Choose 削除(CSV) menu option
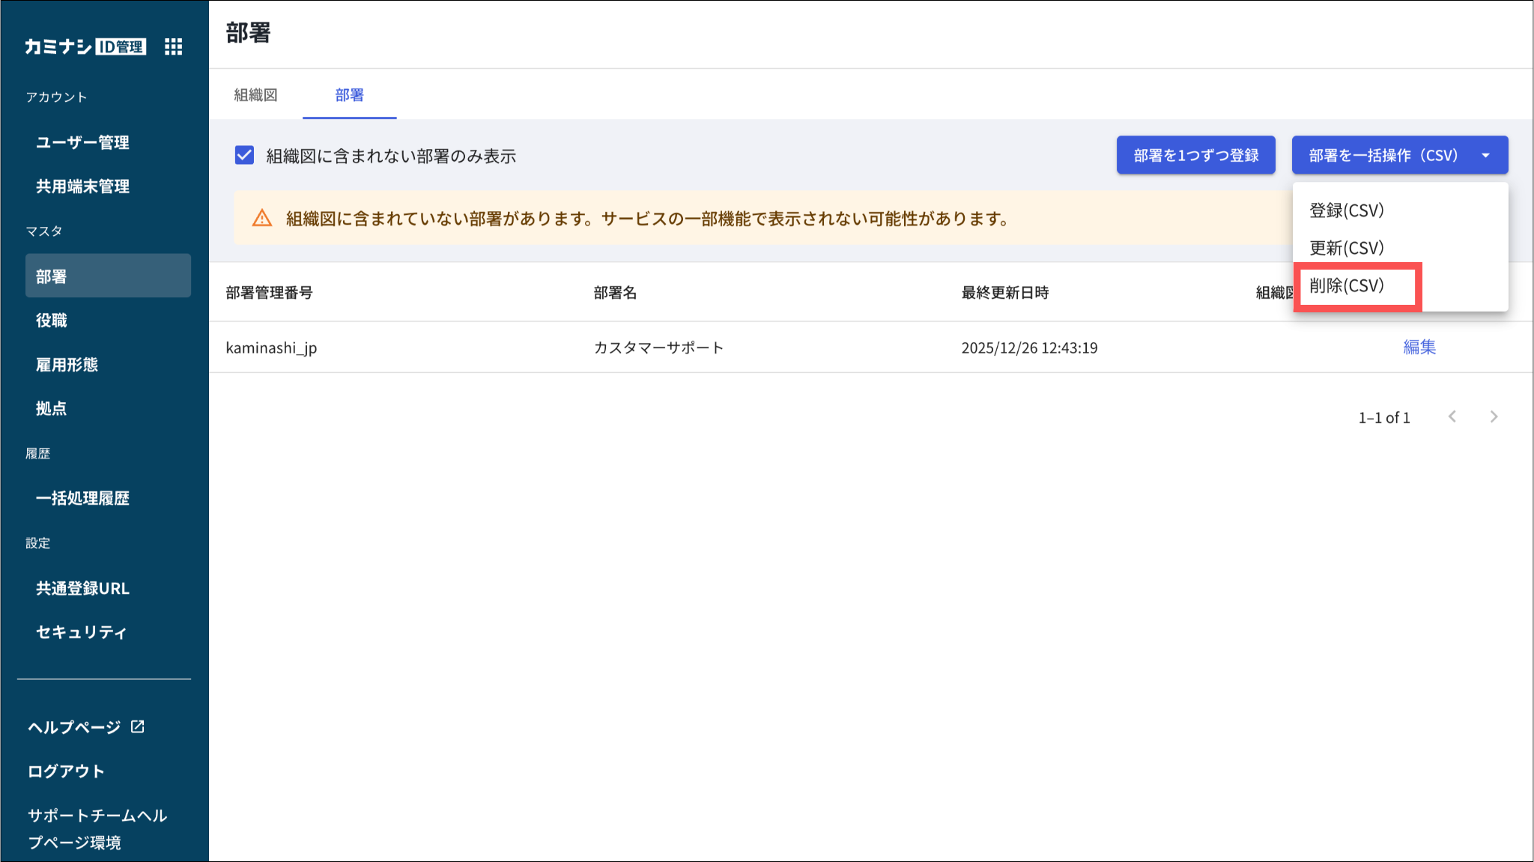Image resolution: width=1534 pixels, height=862 pixels. pyautogui.click(x=1346, y=285)
